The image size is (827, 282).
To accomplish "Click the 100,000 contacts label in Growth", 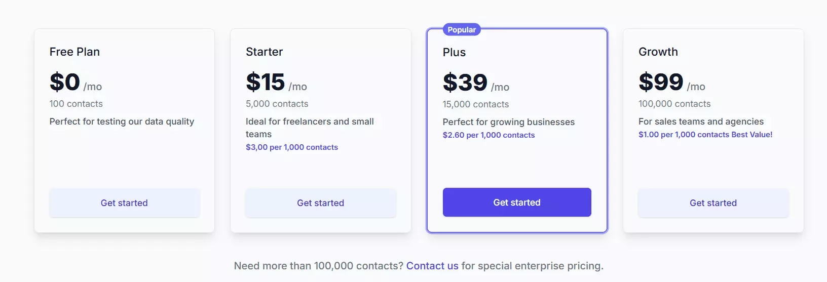I will pos(674,104).
